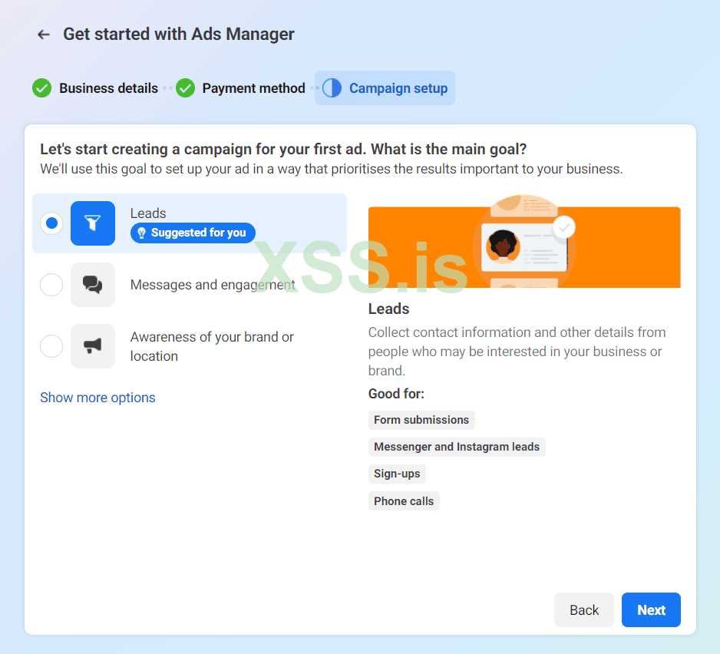The image size is (720, 654).
Task: Click the Form submissions tag
Action: [x=421, y=420]
